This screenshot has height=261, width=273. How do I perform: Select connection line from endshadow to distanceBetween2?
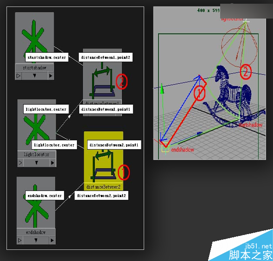(70, 197)
